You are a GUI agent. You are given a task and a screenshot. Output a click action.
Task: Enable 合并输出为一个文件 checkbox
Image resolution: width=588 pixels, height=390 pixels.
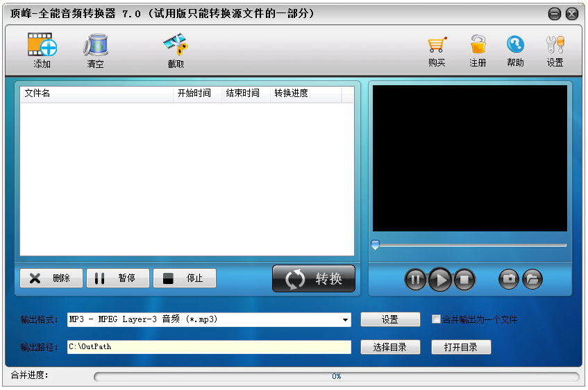point(436,319)
